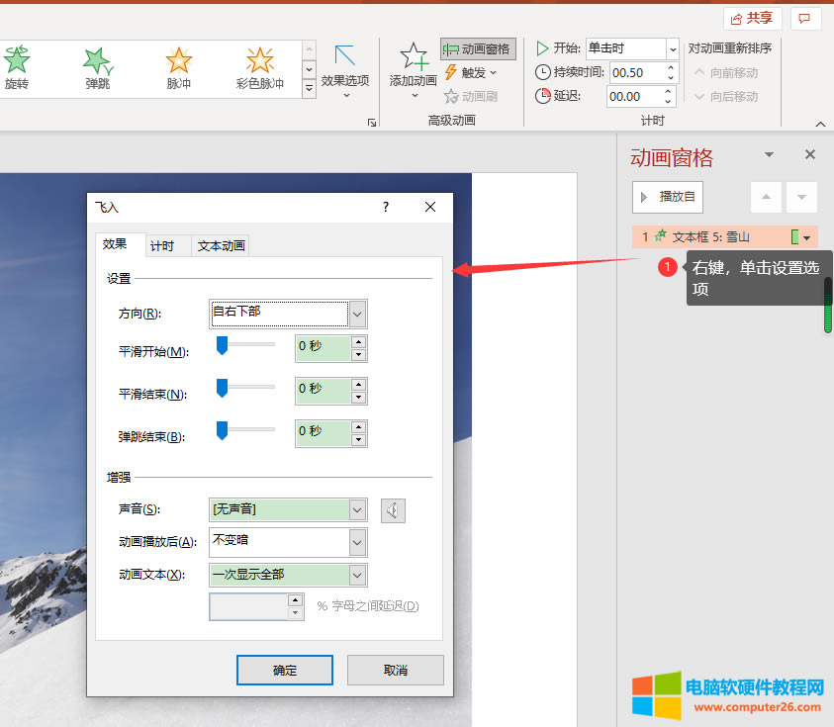Open the 方向 dropdown in the dialog
This screenshot has height=727, width=834.
(x=357, y=314)
